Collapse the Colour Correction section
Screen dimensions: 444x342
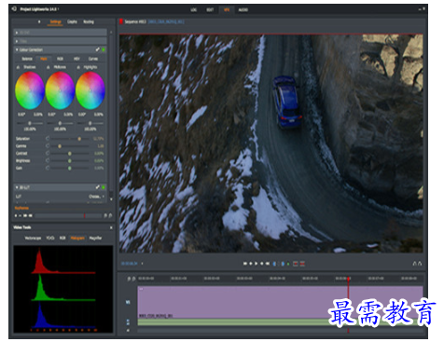(17, 49)
